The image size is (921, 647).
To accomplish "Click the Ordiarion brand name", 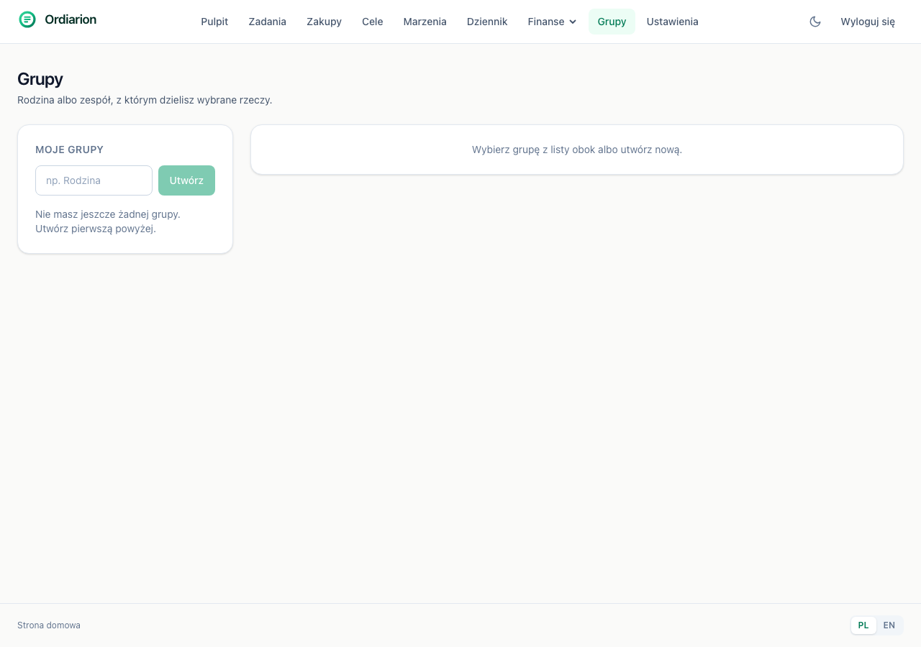I will click(x=71, y=19).
